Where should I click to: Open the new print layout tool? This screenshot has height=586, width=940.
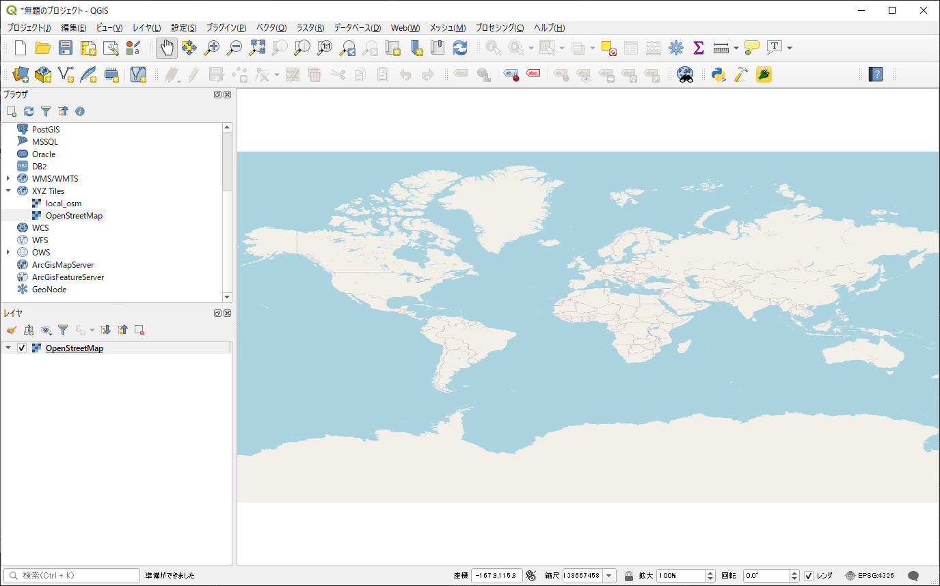(x=88, y=48)
